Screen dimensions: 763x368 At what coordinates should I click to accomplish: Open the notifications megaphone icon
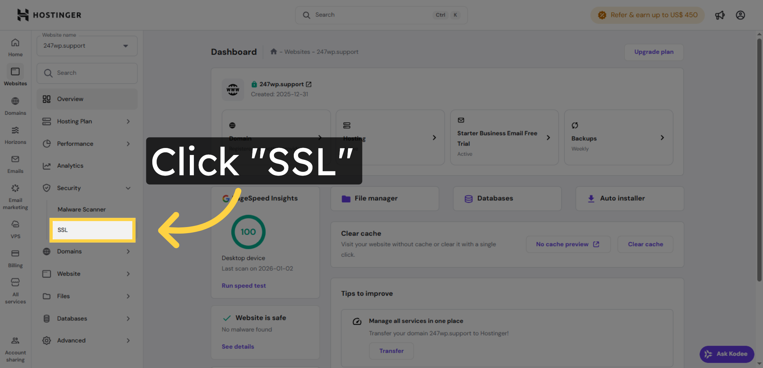720,15
